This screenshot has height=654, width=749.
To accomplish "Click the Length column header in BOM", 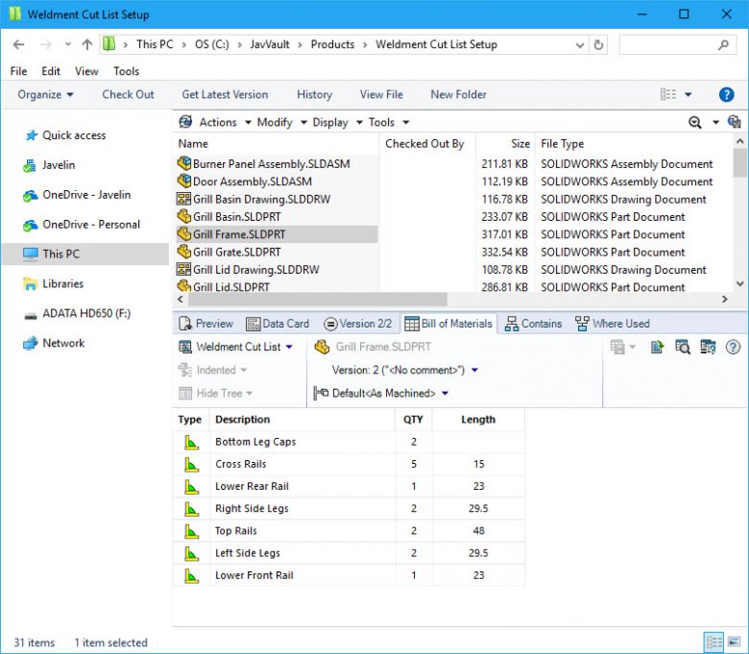I will pyautogui.click(x=478, y=420).
